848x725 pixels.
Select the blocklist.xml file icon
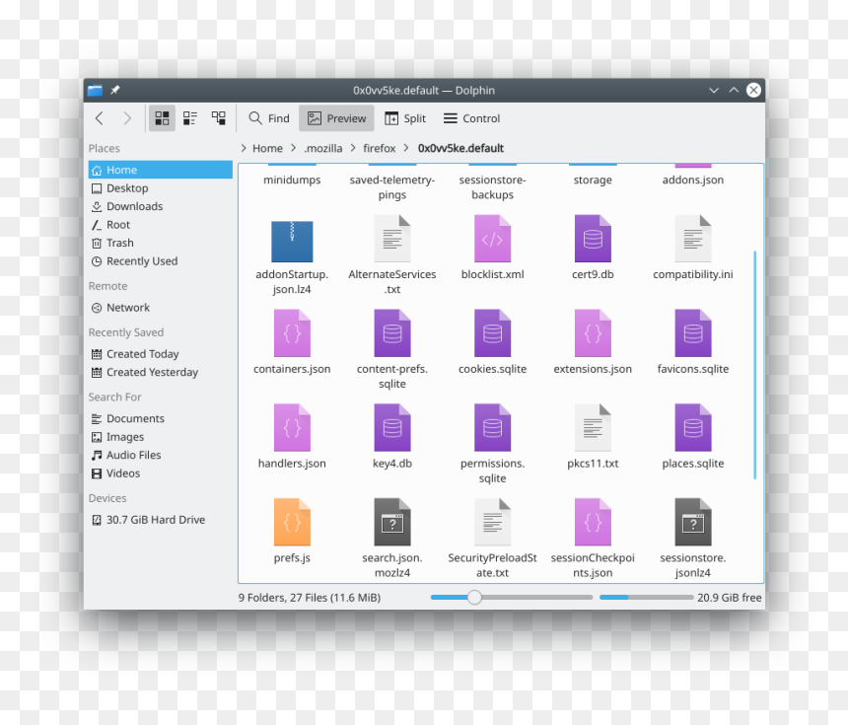coord(492,239)
